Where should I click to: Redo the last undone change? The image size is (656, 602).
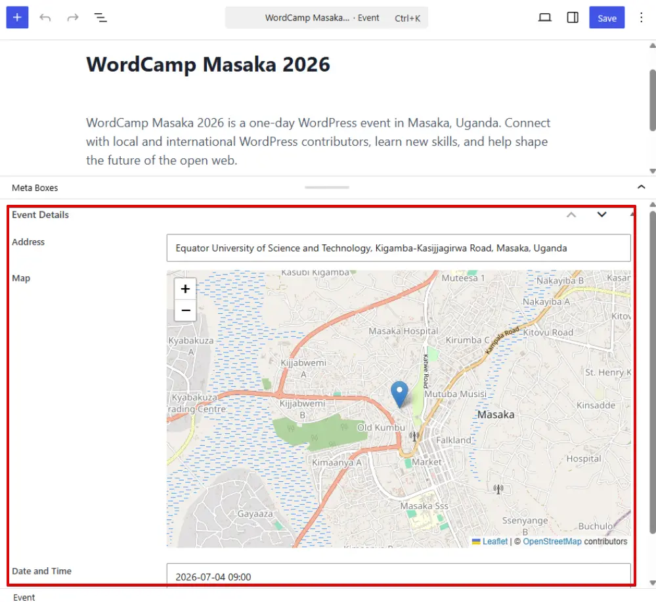click(x=73, y=18)
